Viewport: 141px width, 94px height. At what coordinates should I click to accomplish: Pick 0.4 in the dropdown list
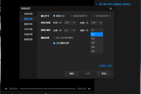click(97, 47)
